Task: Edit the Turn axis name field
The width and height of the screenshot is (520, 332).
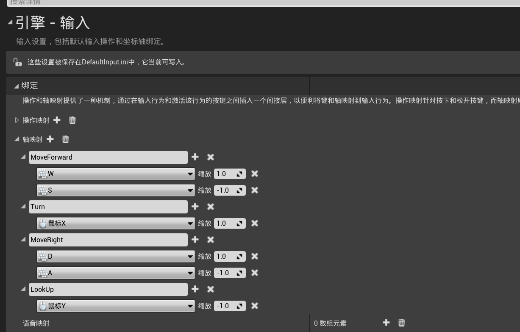Action: pyautogui.click(x=108, y=207)
